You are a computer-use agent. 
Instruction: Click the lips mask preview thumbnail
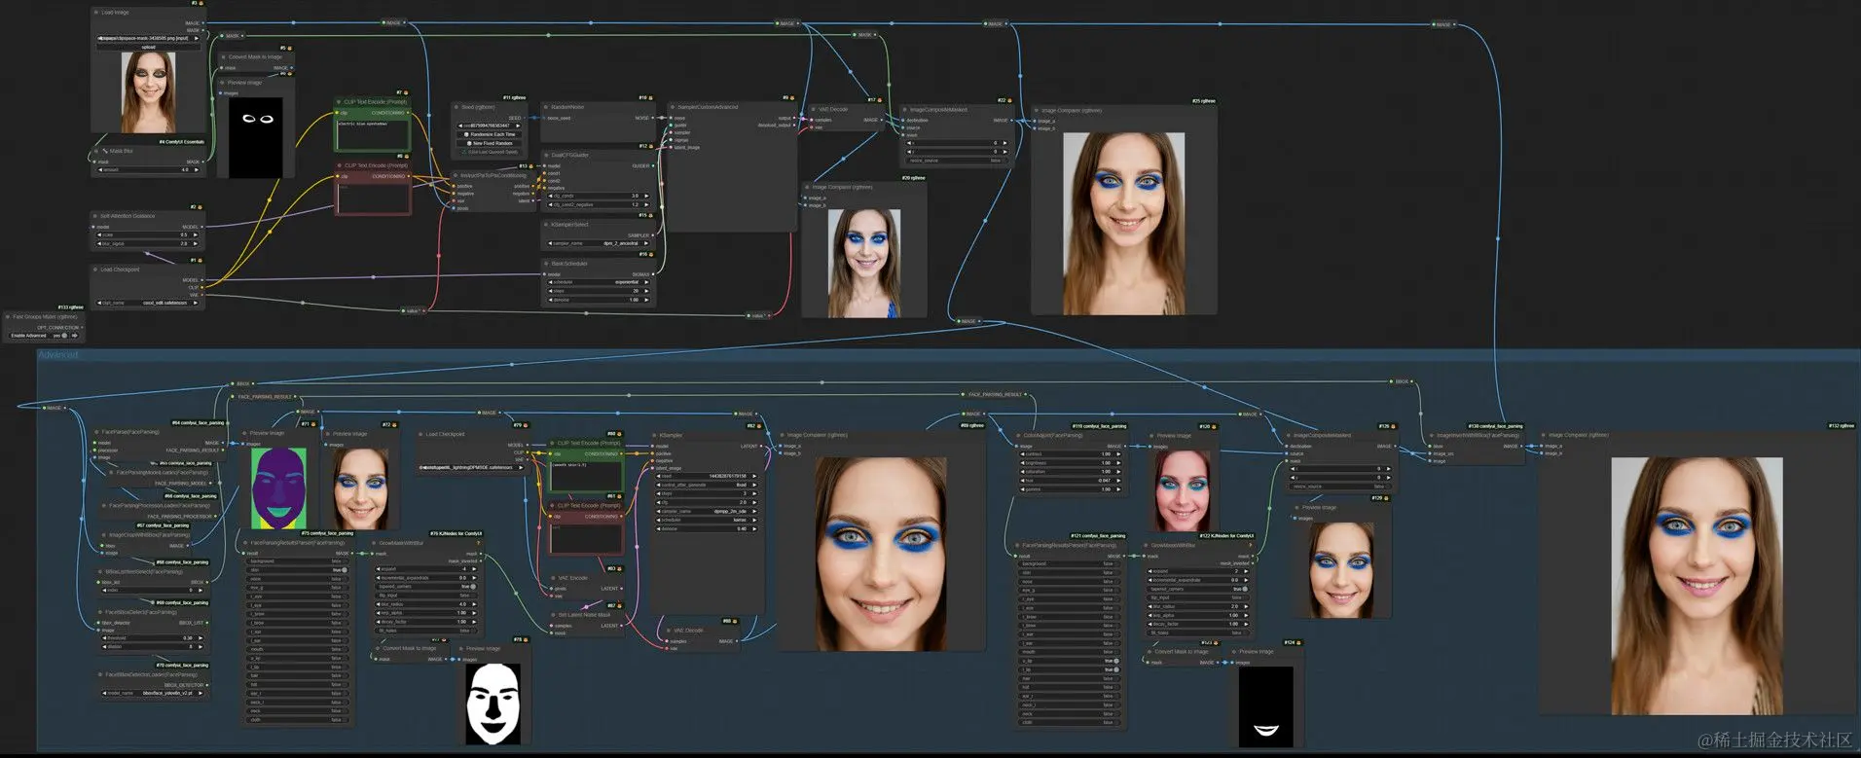pyautogui.click(x=1266, y=706)
